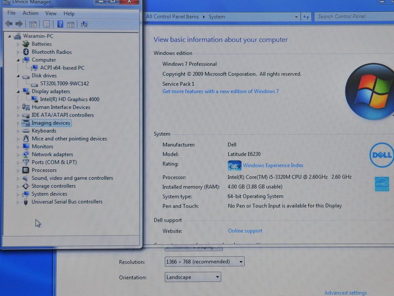Open the File menu
Viewport: 394px width, 296px height.
11,13
